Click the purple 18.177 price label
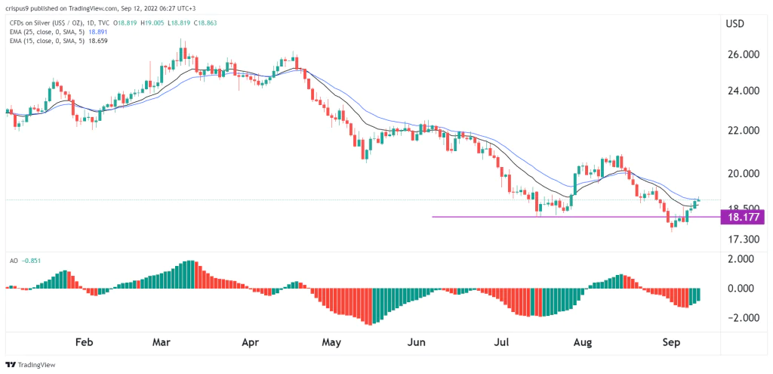 743,217
